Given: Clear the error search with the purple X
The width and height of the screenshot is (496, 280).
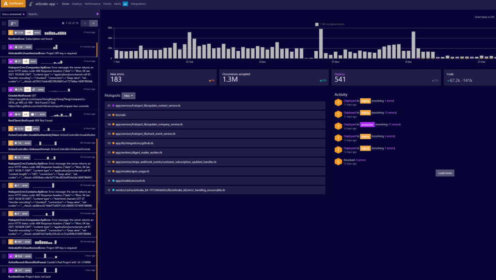Looking at the screenshot, I should point(97,14).
